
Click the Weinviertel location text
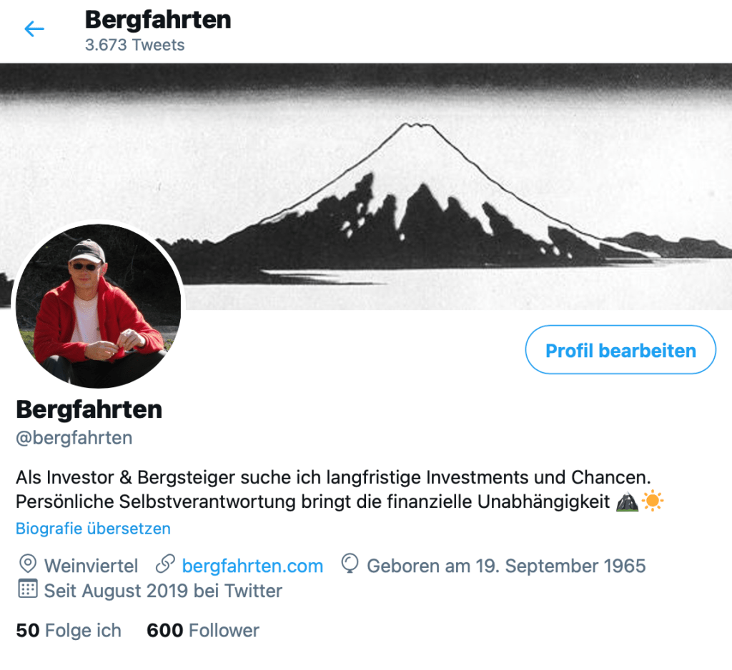click(x=91, y=566)
